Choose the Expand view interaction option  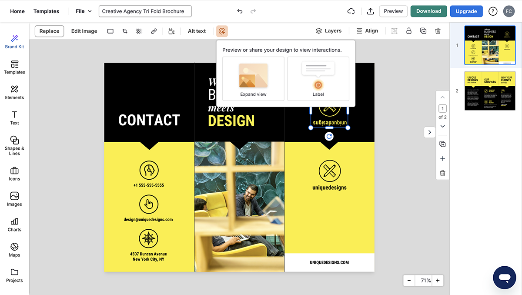(253, 79)
